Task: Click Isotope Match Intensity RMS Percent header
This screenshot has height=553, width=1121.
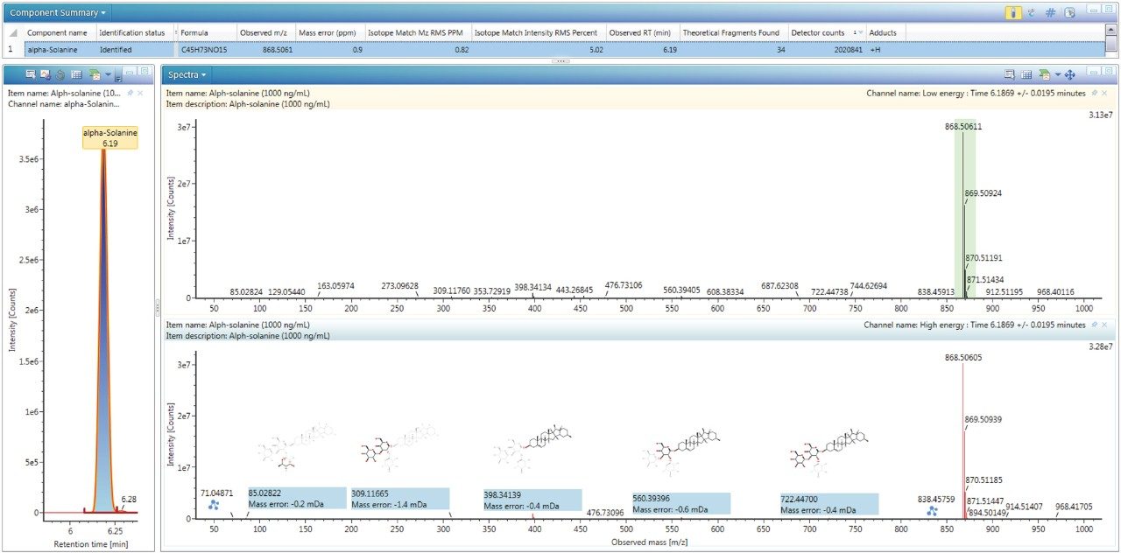Action: pyautogui.click(x=537, y=32)
